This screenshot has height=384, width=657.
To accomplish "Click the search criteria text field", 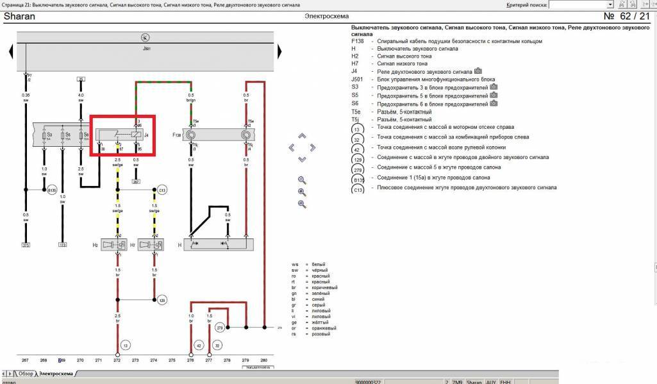I will (x=577, y=4).
